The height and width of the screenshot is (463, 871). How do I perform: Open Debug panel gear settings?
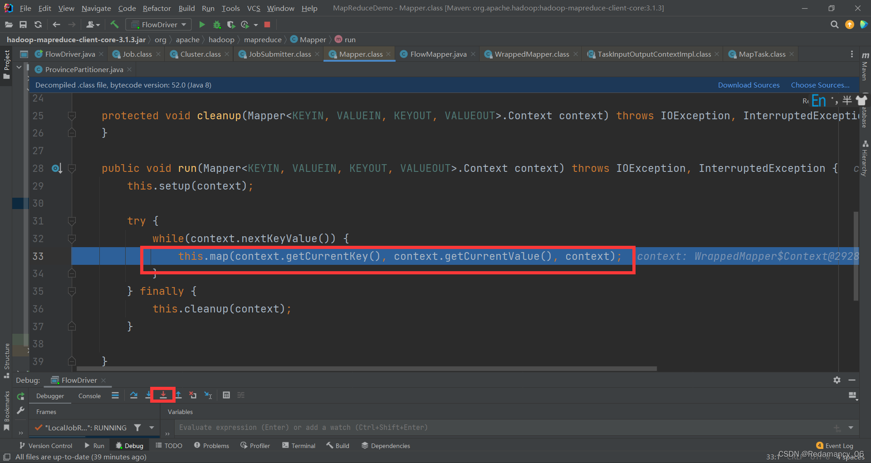(x=837, y=380)
